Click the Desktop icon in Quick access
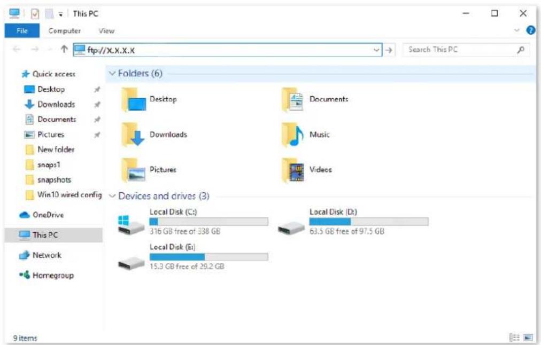 point(29,90)
